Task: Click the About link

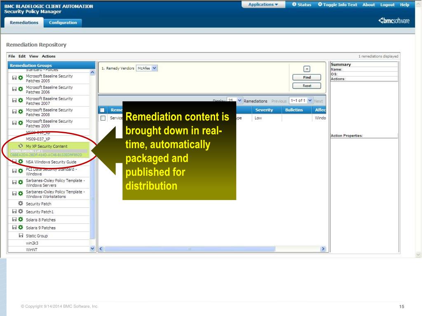Action: click(x=369, y=5)
